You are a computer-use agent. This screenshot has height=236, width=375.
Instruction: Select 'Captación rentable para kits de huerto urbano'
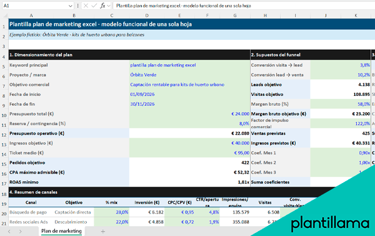(x=189, y=85)
